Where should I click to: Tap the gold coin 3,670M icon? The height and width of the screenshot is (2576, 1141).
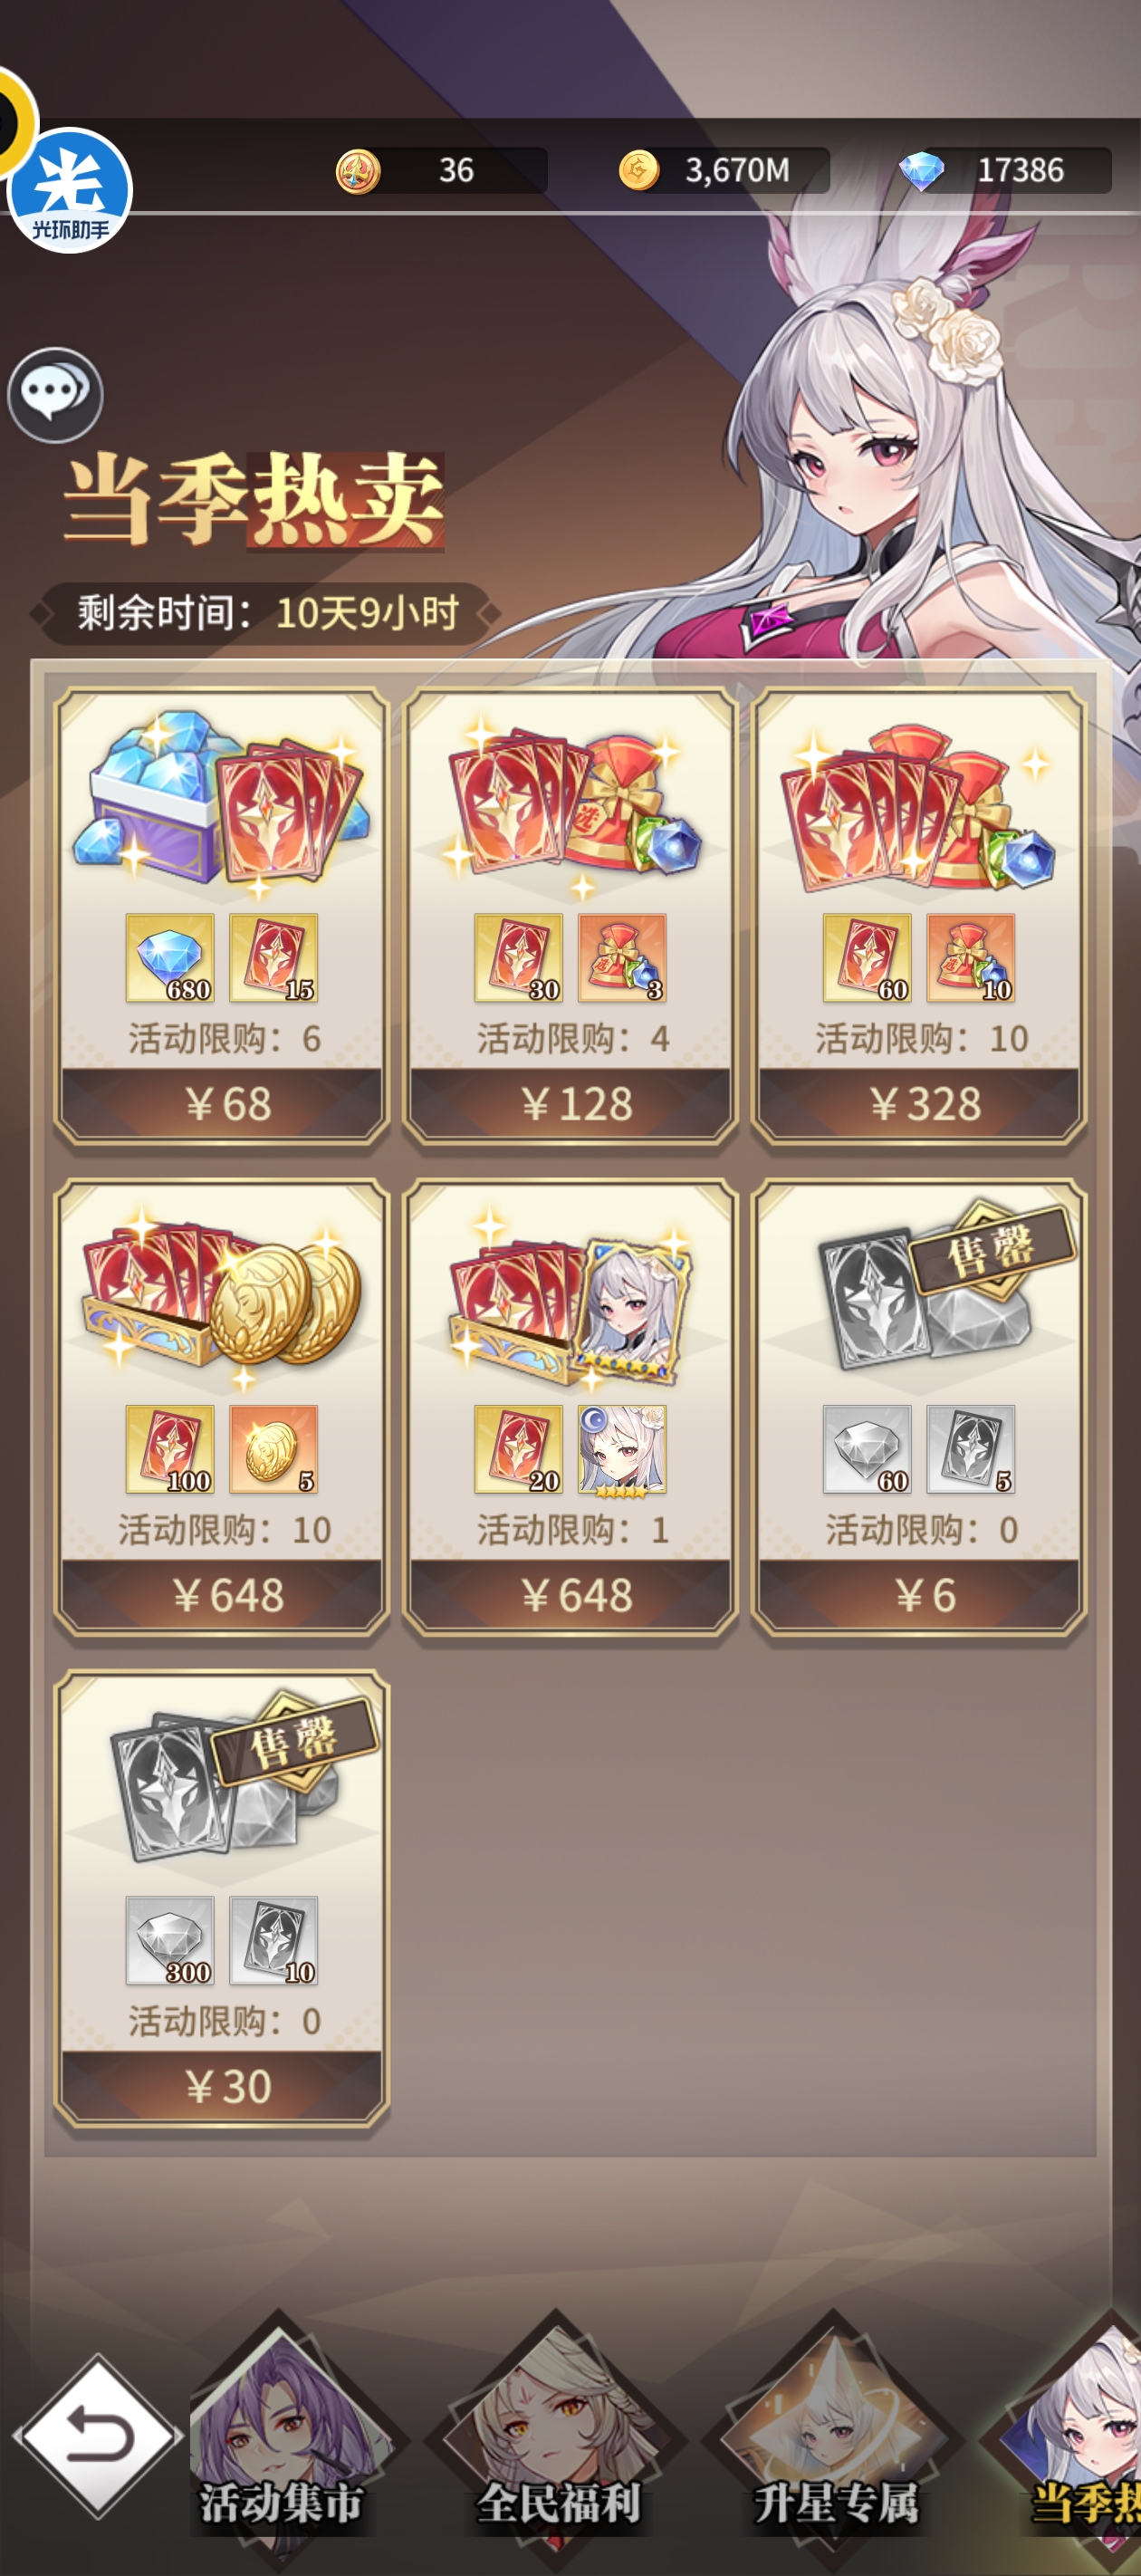pos(638,170)
